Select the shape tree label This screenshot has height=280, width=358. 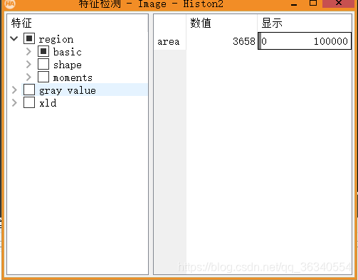(x=68, y=65)
